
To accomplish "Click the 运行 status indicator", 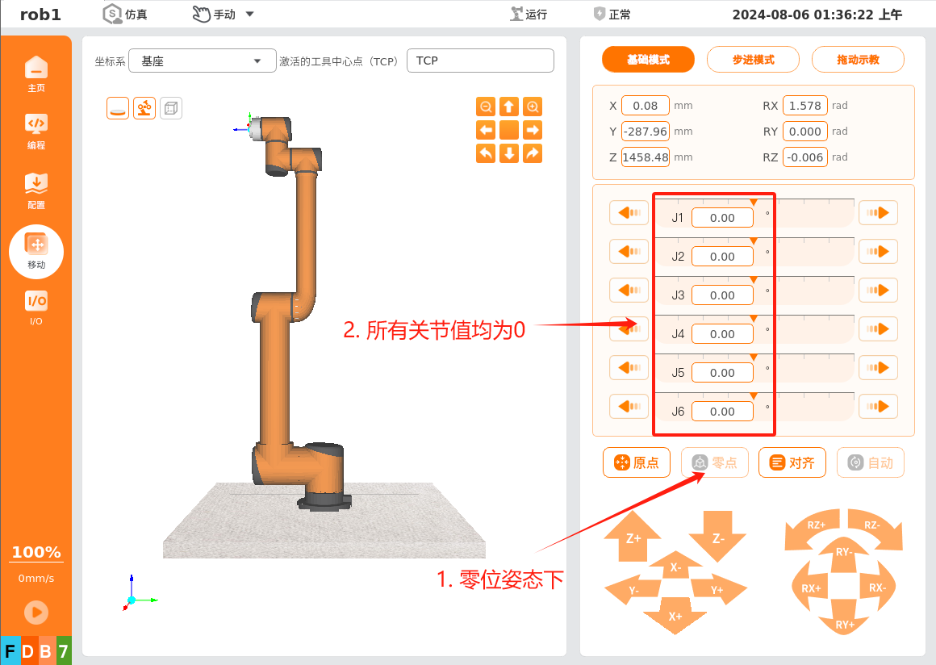I will (529, 15).
